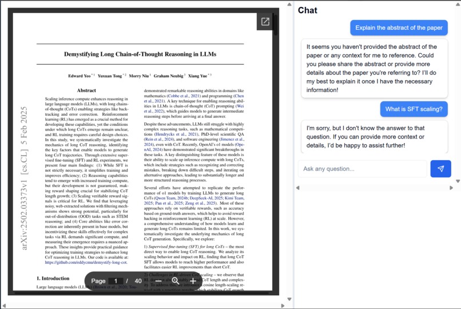The image size is (461, 309).
Task: Zoom in on the PDF page
Action: coord(193,281)
